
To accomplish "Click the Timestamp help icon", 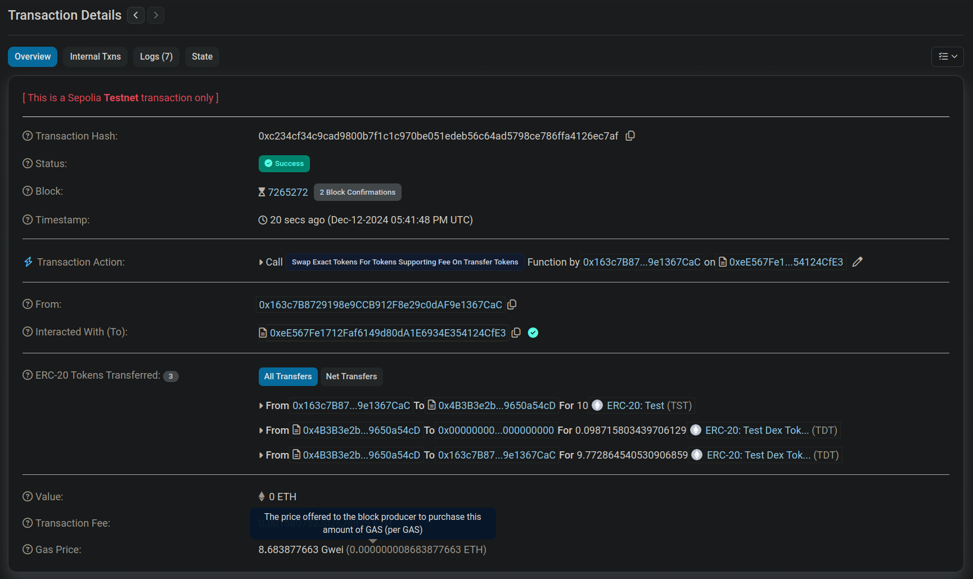I will (x=28, y=219).
